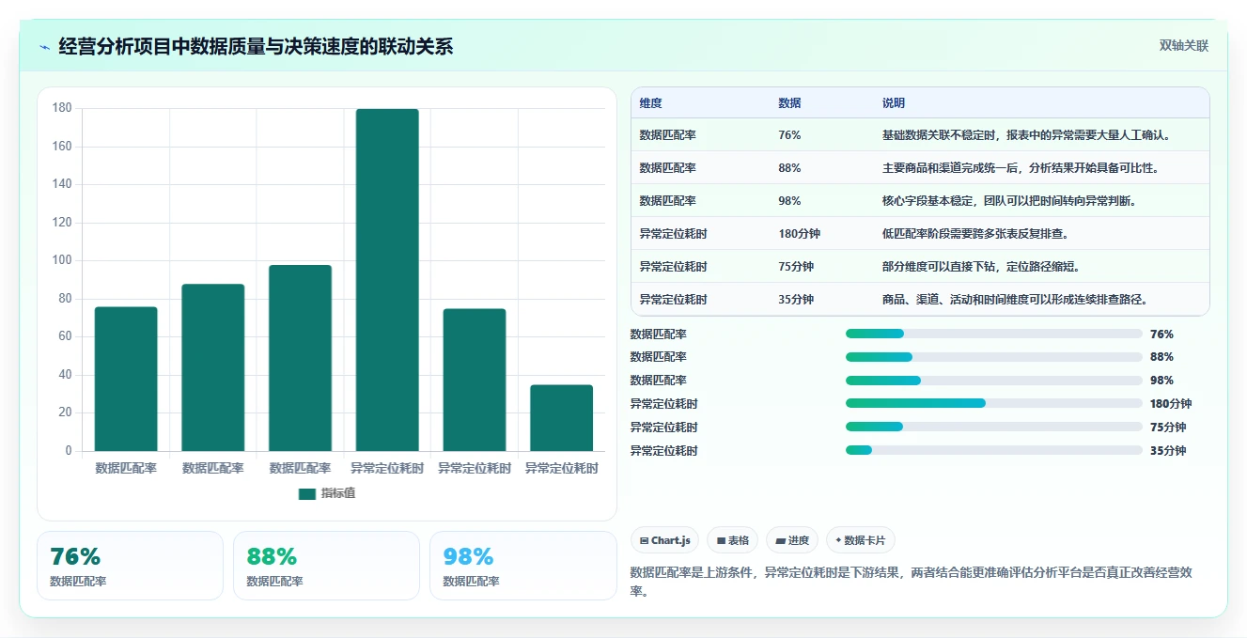Click the chart bar reaching 180
The width and height of the screenshot is (1247, 638).
tap(387, 280)
